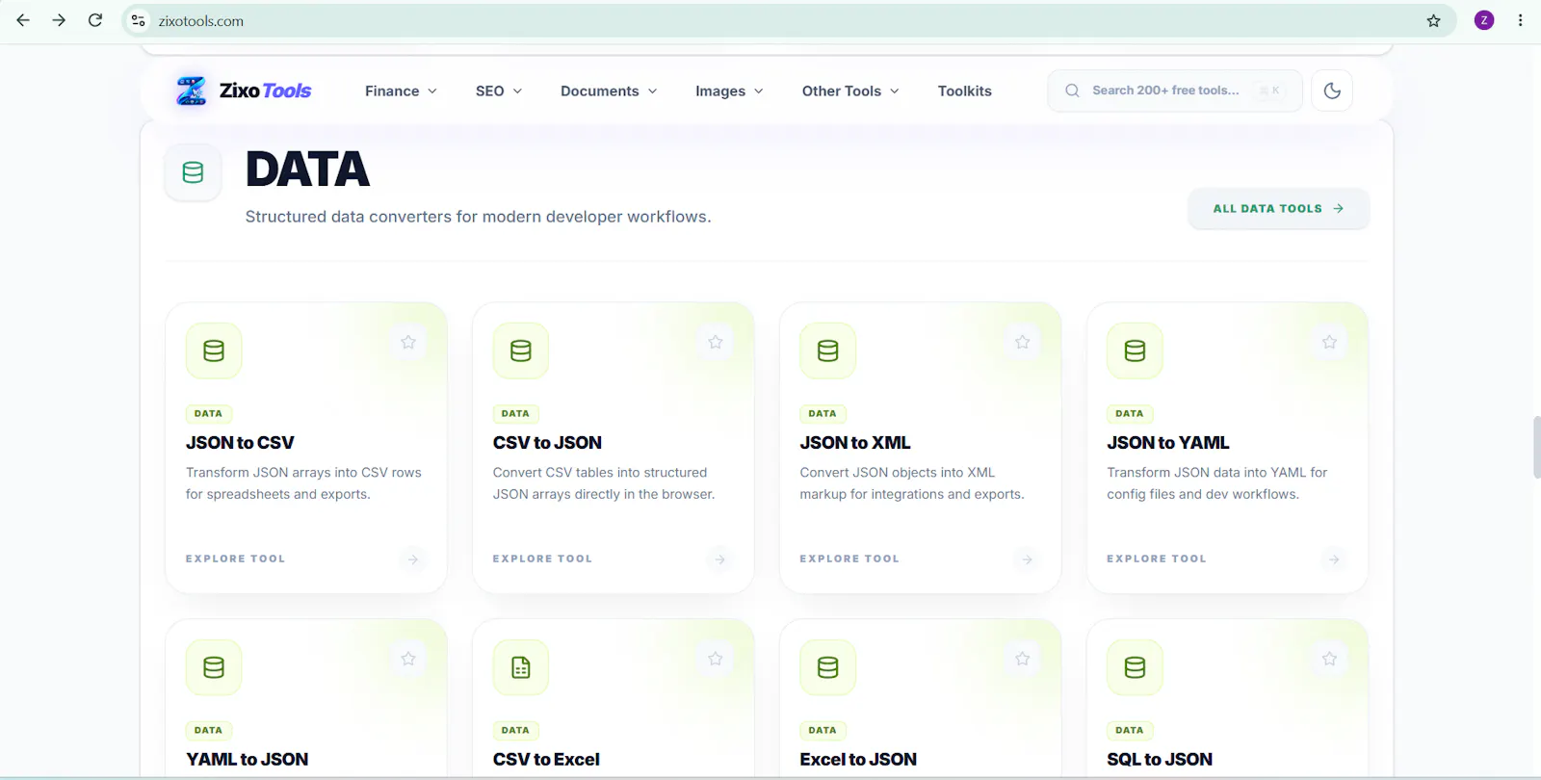1541x780 pixels.
Task: Click the arrow button on JSON to CSV card
Action: [x=413, y=559]
